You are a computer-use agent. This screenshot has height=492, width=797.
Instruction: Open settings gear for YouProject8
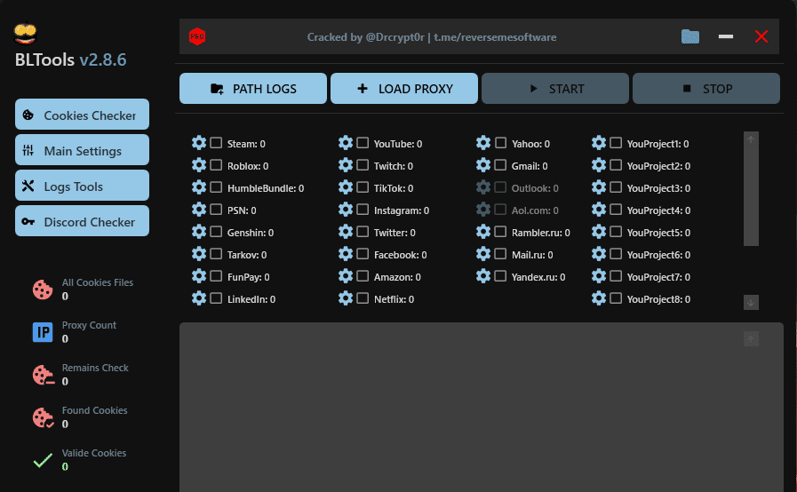(x=599, y=298)
